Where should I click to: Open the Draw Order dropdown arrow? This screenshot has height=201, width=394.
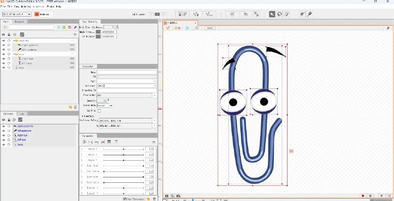click(x=155, y=95)
